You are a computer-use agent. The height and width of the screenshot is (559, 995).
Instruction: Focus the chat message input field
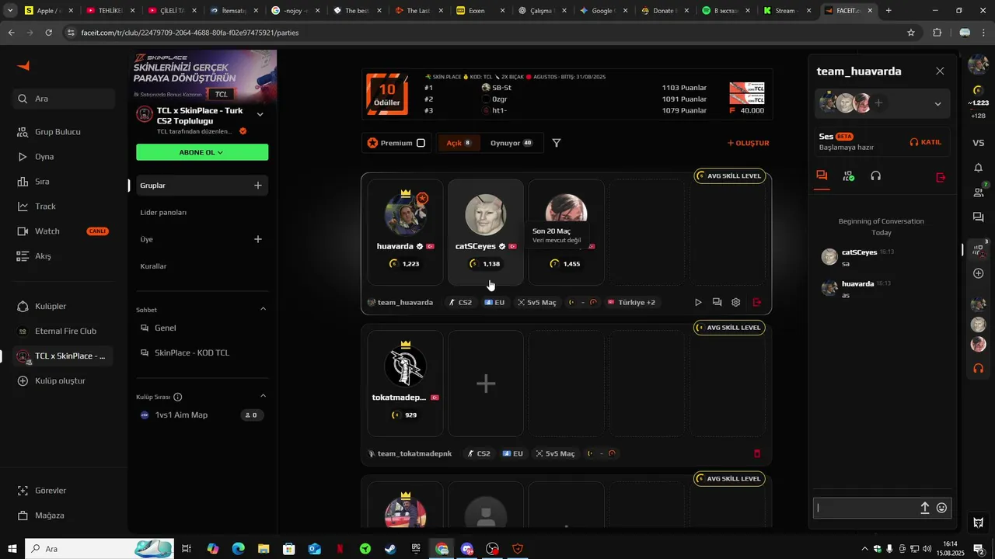[x=865, y=508]
